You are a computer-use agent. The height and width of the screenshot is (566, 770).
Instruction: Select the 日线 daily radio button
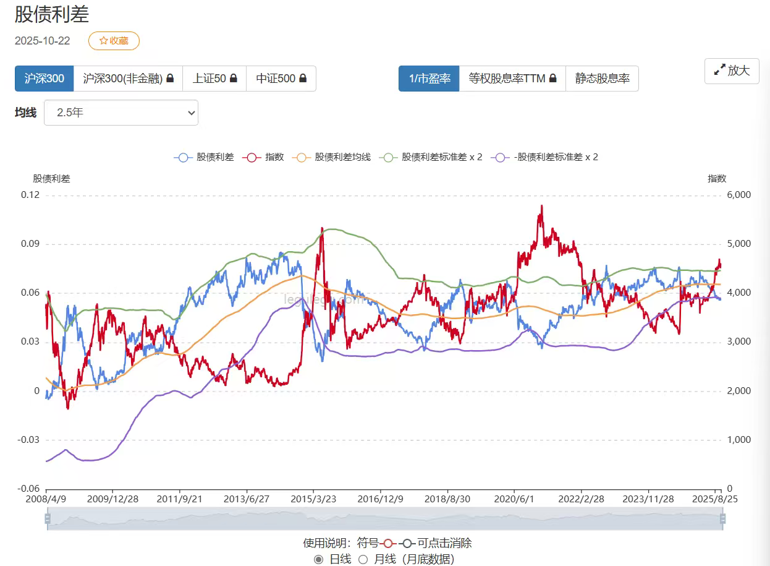[318, 559]
